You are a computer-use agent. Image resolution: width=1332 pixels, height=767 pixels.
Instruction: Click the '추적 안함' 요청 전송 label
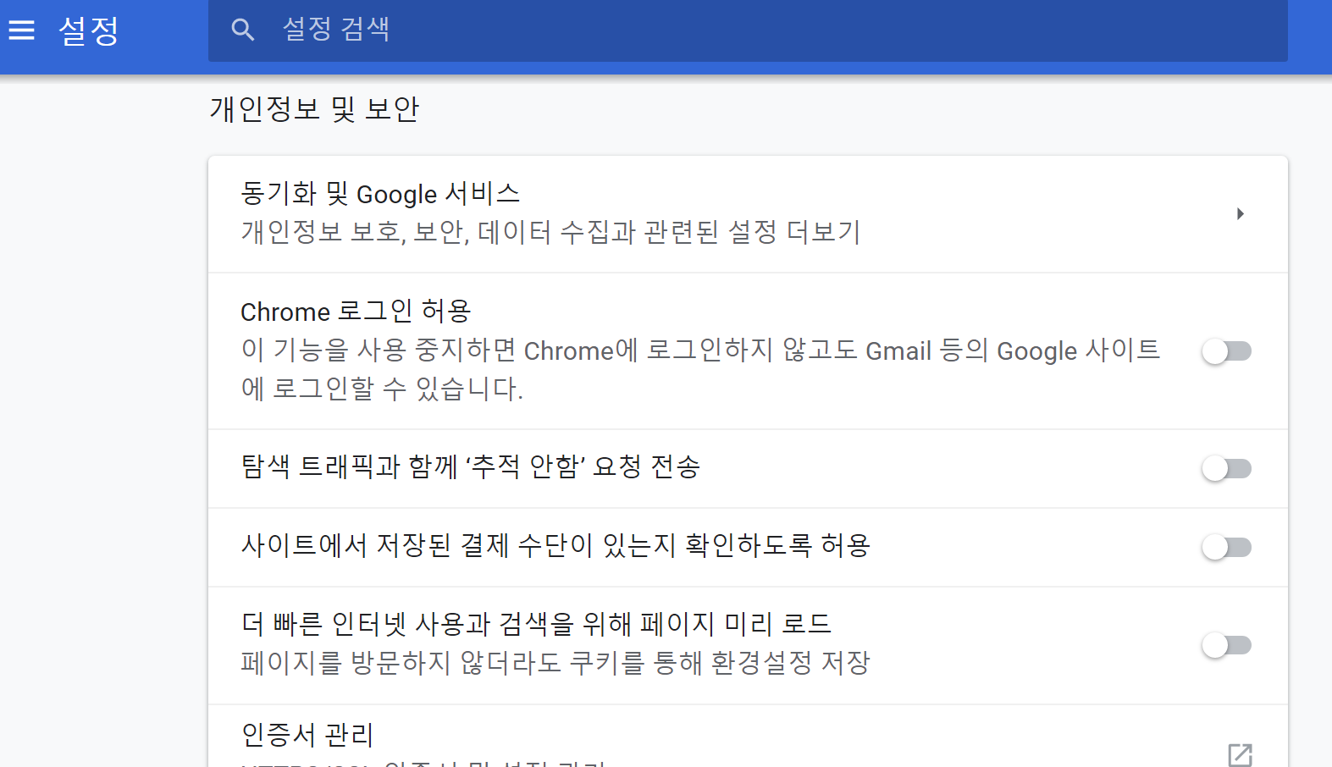click(471, 466)
